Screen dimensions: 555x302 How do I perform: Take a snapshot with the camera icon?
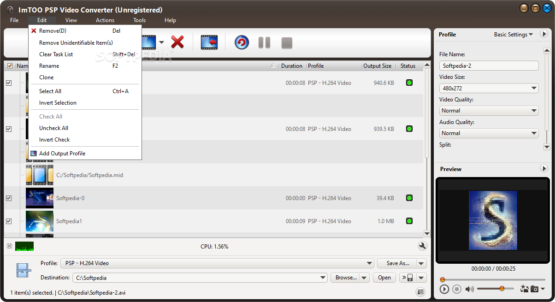[x=534, y=289]
